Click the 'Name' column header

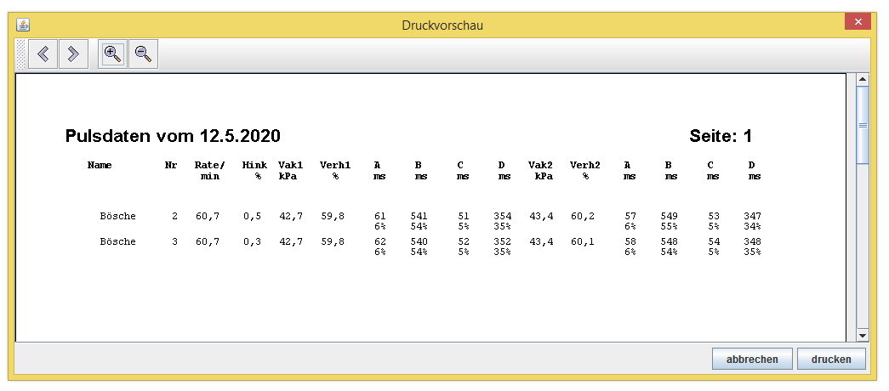(x=100, y=166)
